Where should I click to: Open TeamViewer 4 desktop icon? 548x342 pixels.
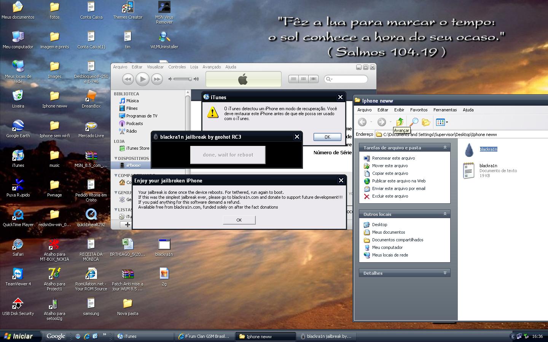[x=18, y=277]
